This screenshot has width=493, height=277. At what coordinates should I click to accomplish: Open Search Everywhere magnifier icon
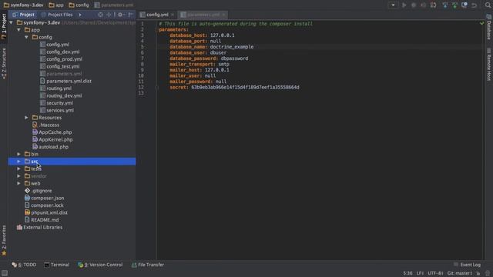click(x=488, y=5)
